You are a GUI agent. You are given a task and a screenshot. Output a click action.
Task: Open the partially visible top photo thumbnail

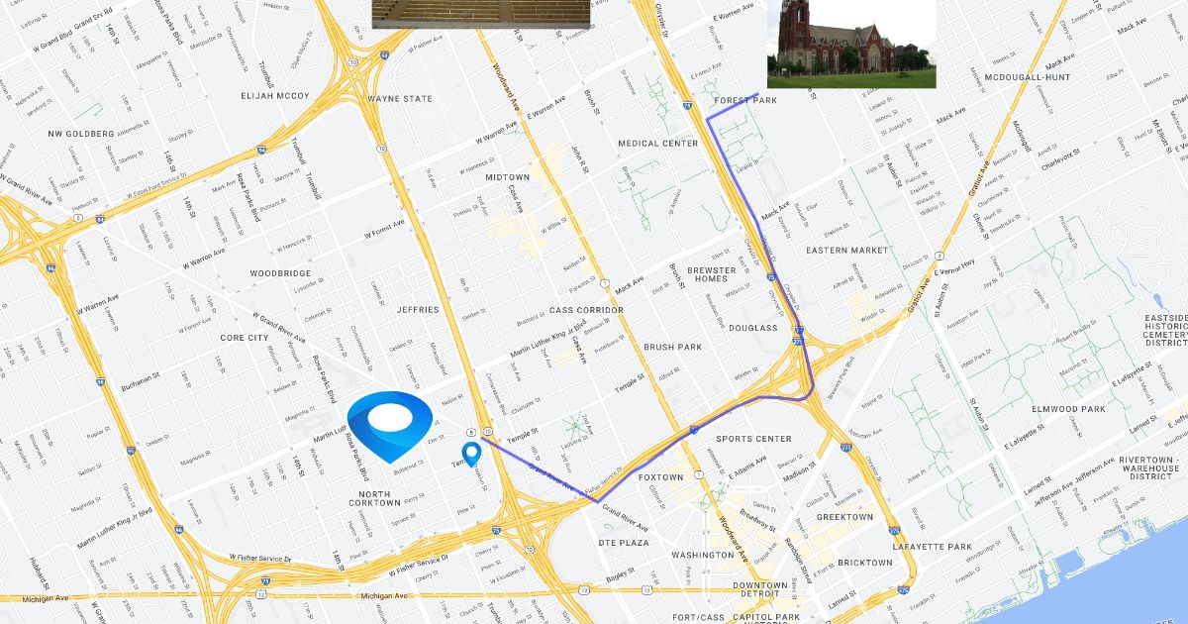click(x=481, y=14)
